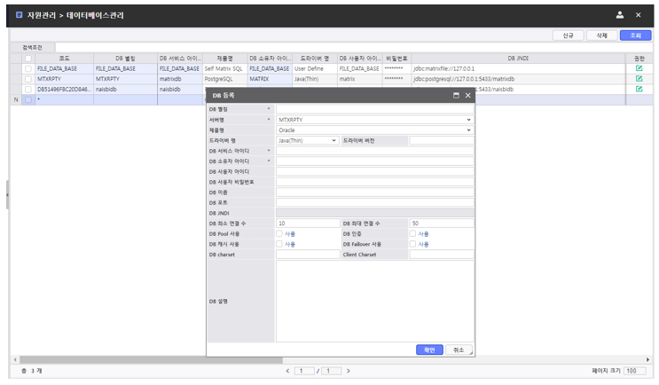Click the permission edit icon for MTXRPTY row
Viewport: 659px width, 385px height.
pos(639,78)
